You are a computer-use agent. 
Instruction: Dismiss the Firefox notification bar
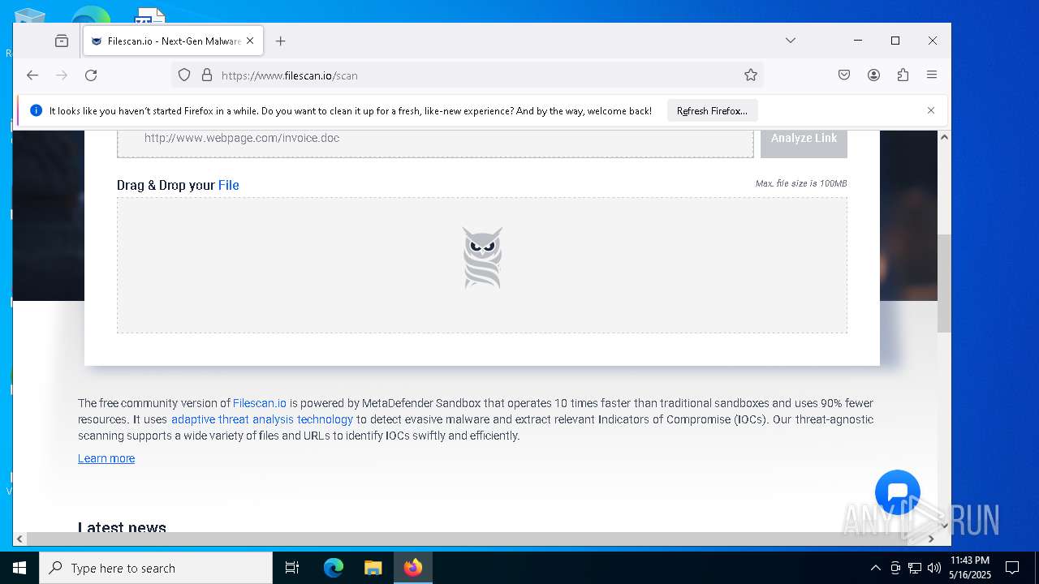coord(931,110)
